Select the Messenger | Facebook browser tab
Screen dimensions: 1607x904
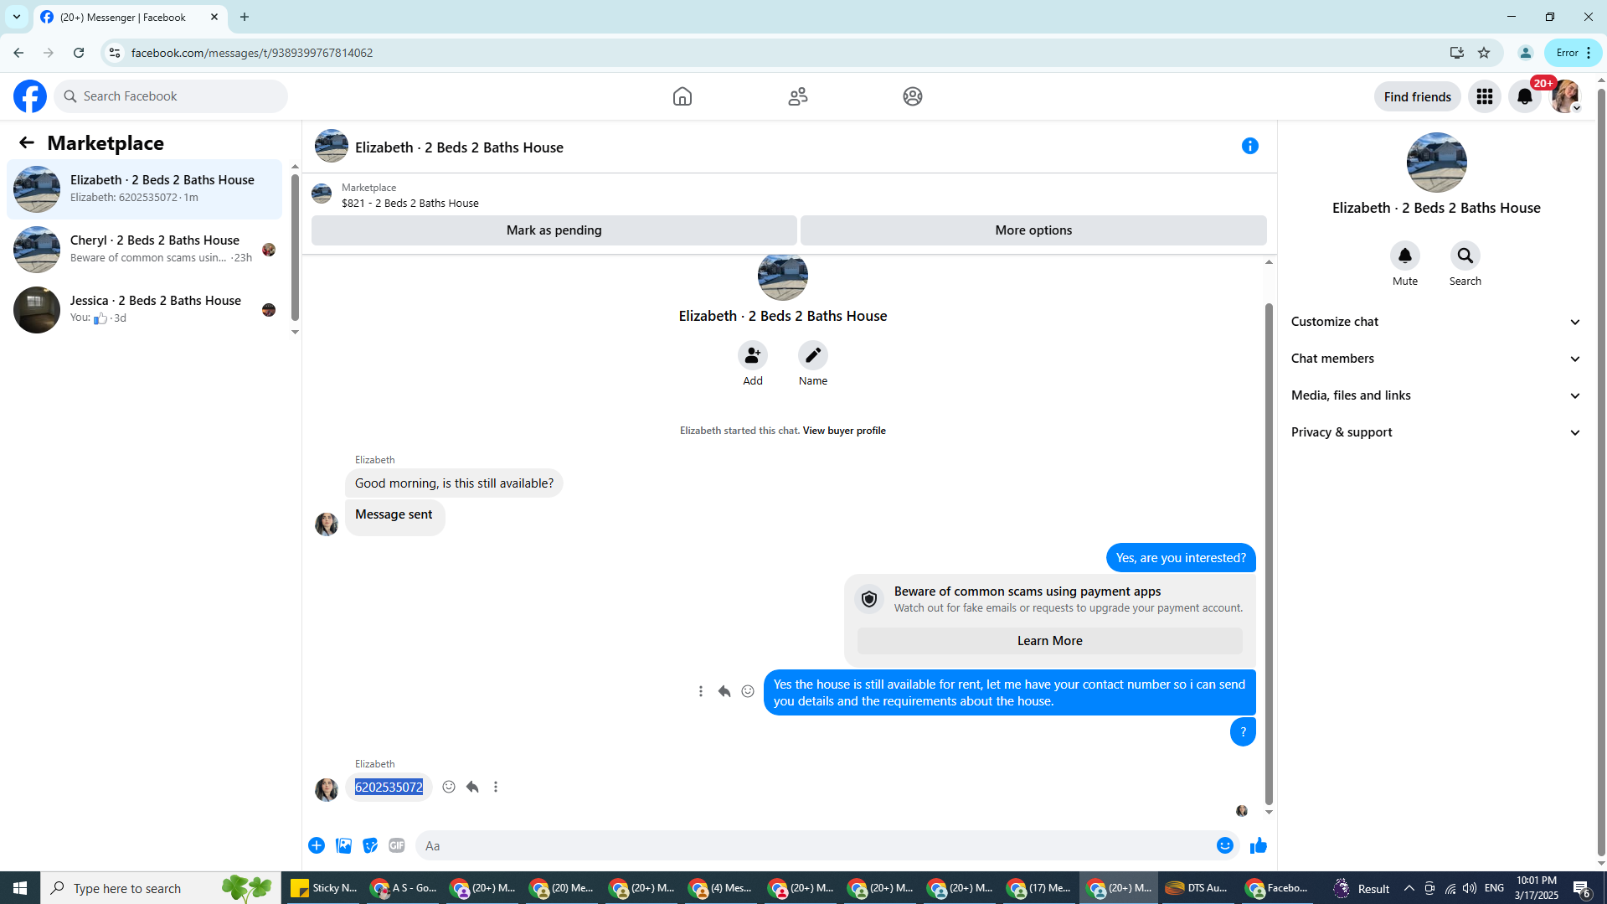point(130,18)
